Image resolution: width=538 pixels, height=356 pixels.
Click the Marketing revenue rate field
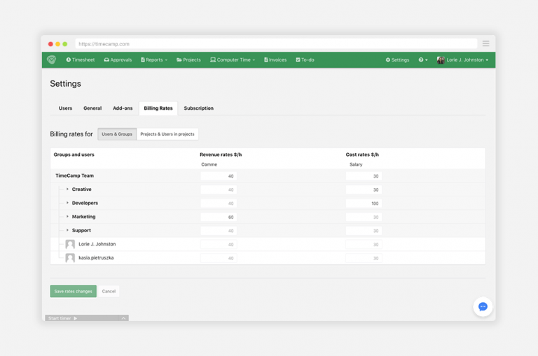point(219,217)
